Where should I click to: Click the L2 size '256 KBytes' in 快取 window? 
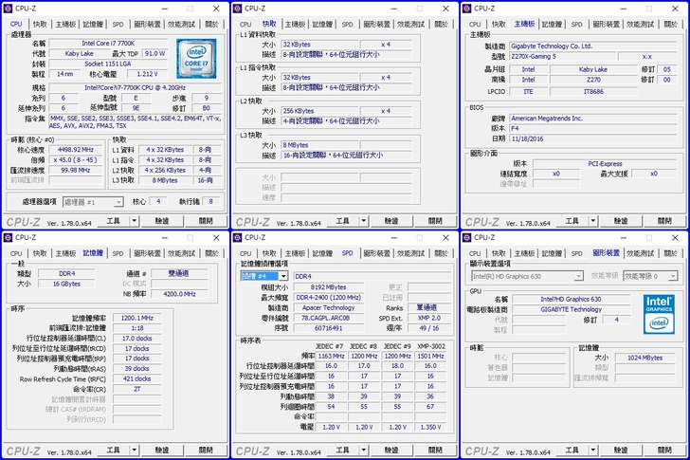(320, 111)
